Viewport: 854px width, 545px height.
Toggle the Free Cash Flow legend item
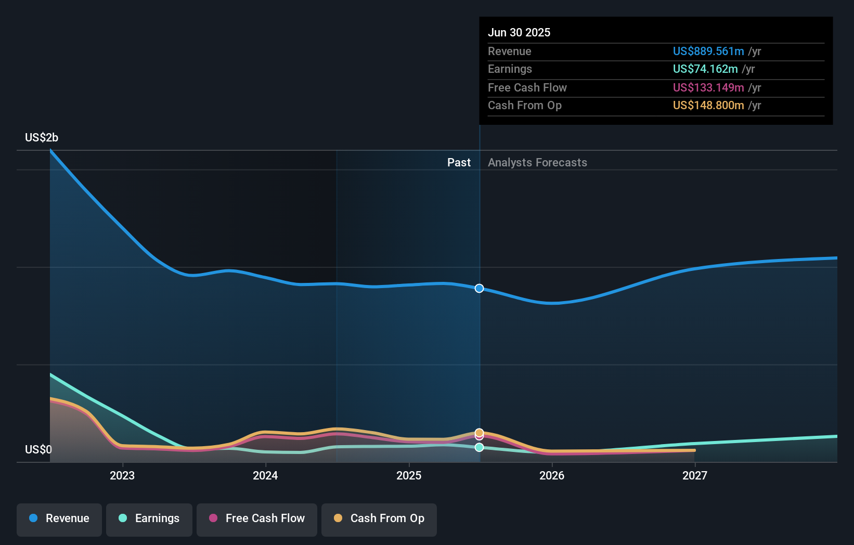point(256,519)
